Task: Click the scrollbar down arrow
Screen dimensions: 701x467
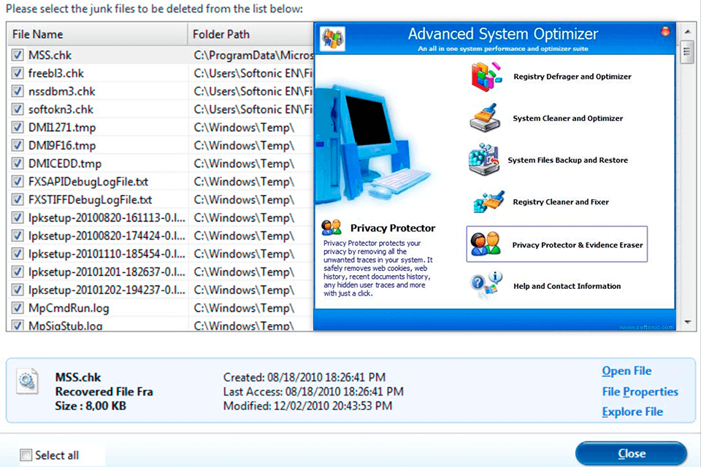Action: click(688, 322)
